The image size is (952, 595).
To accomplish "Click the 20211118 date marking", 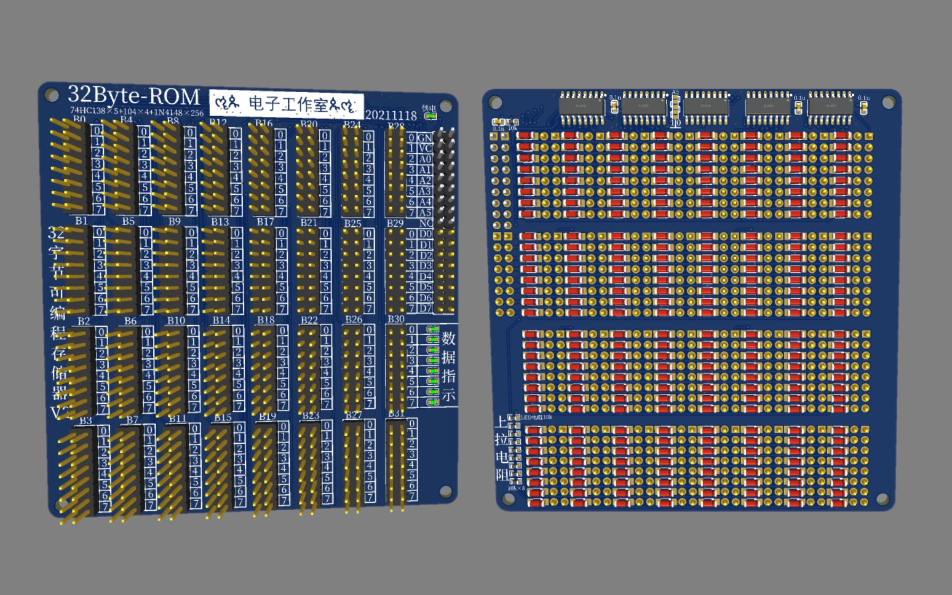I will coord(391,115).
